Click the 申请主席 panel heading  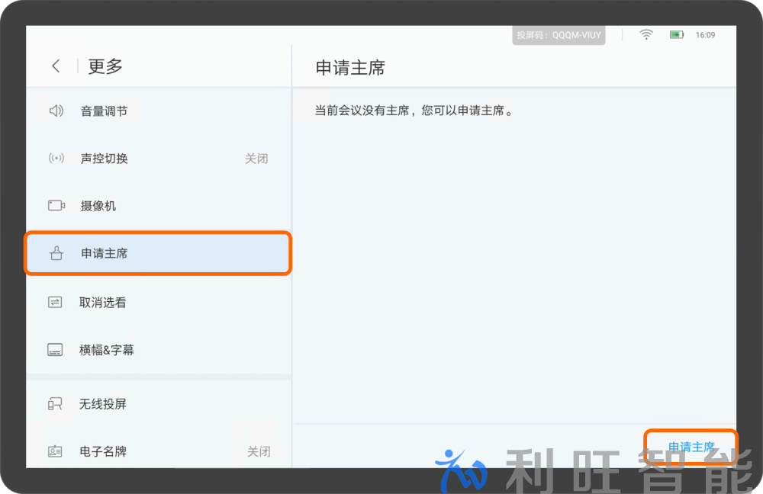coord(350,68)
